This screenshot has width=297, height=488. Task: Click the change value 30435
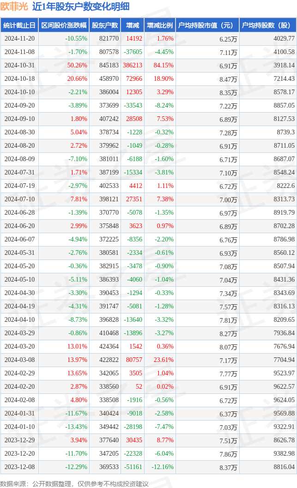tap(134, 440)
